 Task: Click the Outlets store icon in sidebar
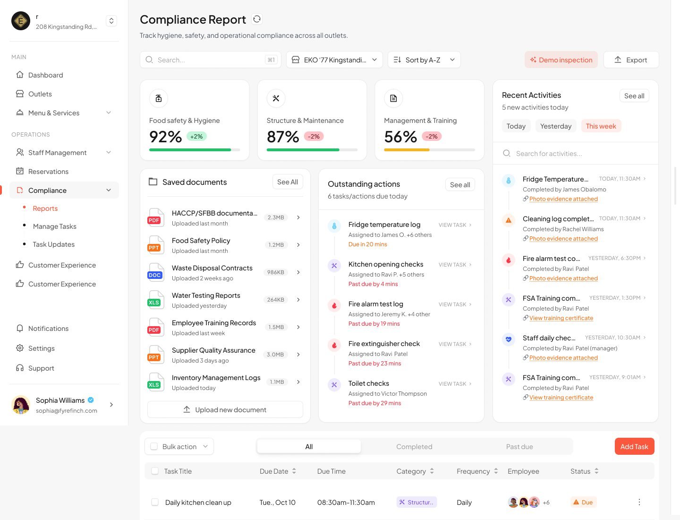pyautogui.click(x=20, y=94)
